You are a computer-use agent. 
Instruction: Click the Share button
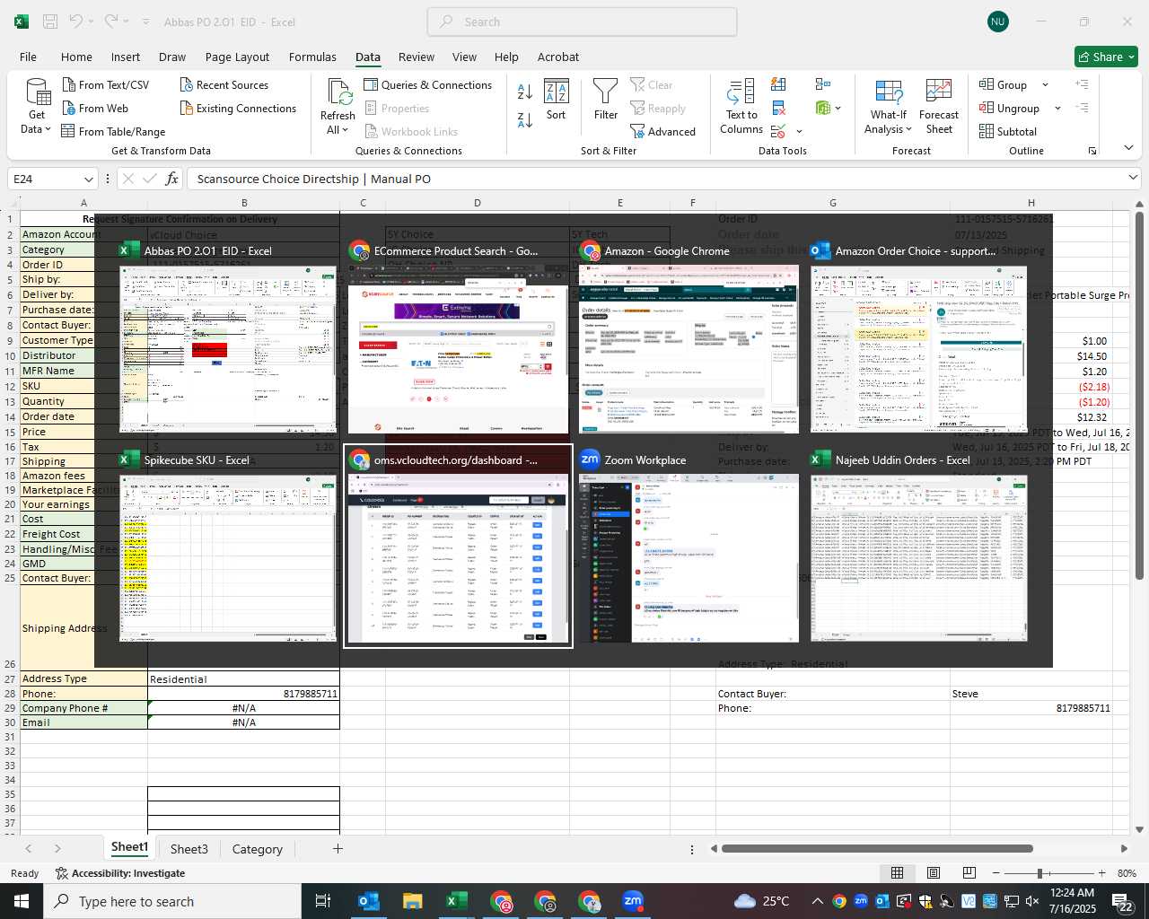click(x=1106, y=57)
